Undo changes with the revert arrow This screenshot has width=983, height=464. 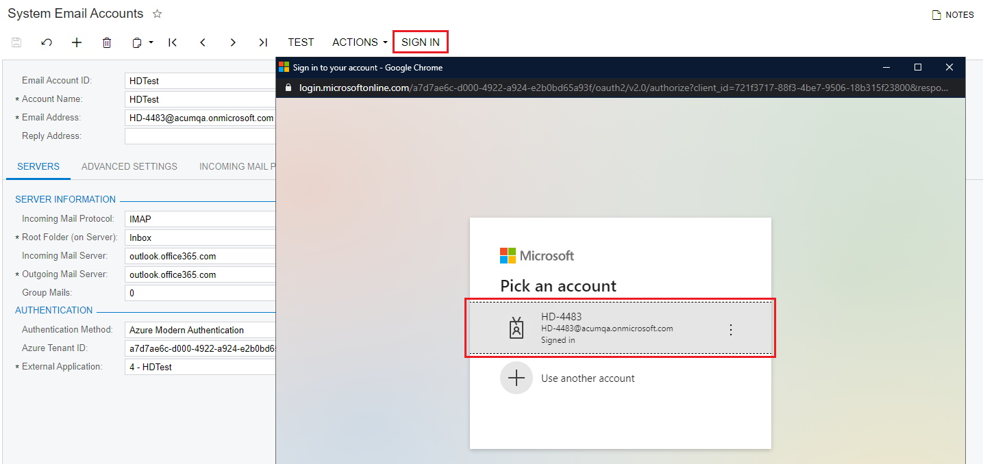[x=46, y=42]
